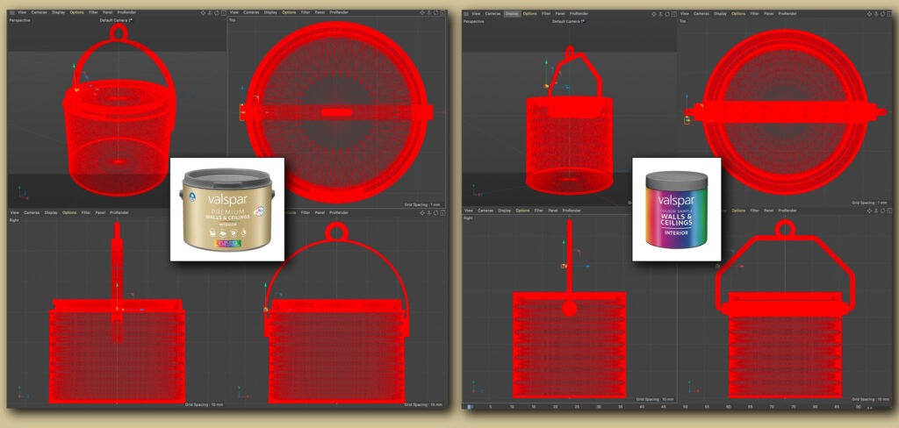
Task: Open Panel menu in left Perspective viewport
Action: (x=107, y=12)
